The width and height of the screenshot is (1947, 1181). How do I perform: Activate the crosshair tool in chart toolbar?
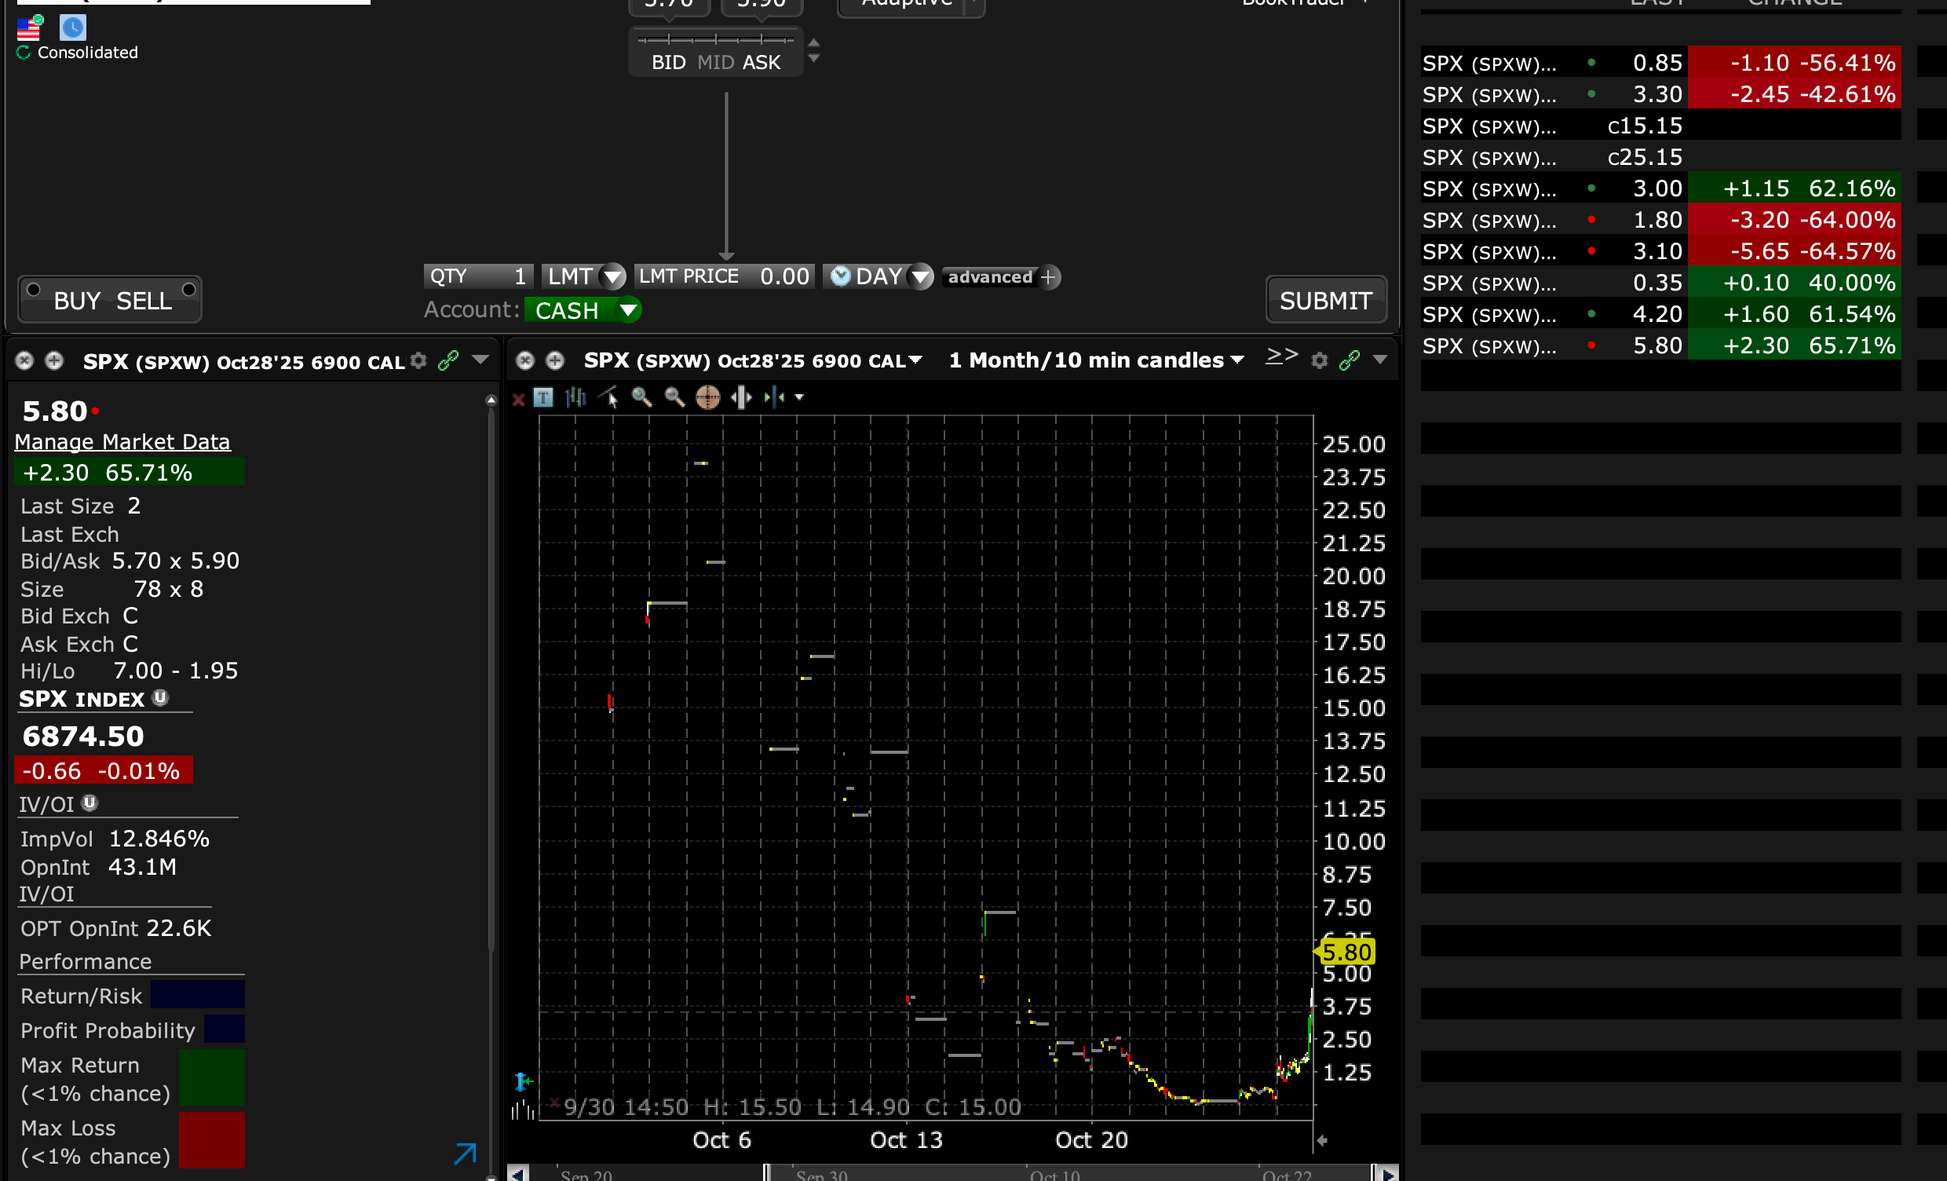(x=707, y=397)
